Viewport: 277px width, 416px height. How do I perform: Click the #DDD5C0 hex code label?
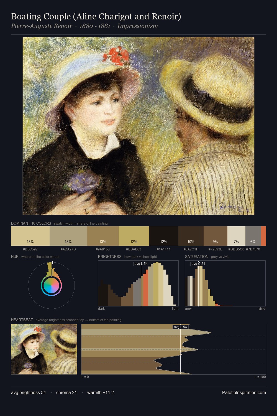point(236,249)
